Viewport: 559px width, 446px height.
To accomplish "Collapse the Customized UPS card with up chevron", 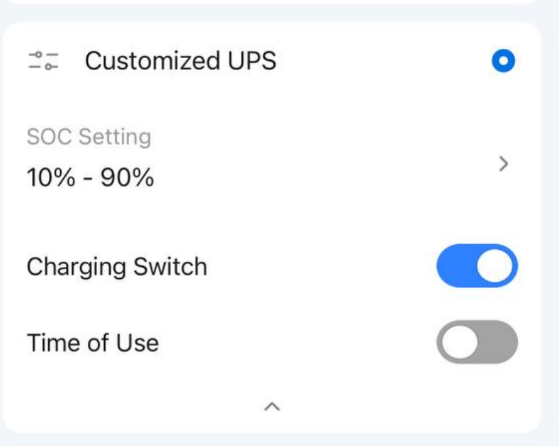I will (x=272, y=406).
